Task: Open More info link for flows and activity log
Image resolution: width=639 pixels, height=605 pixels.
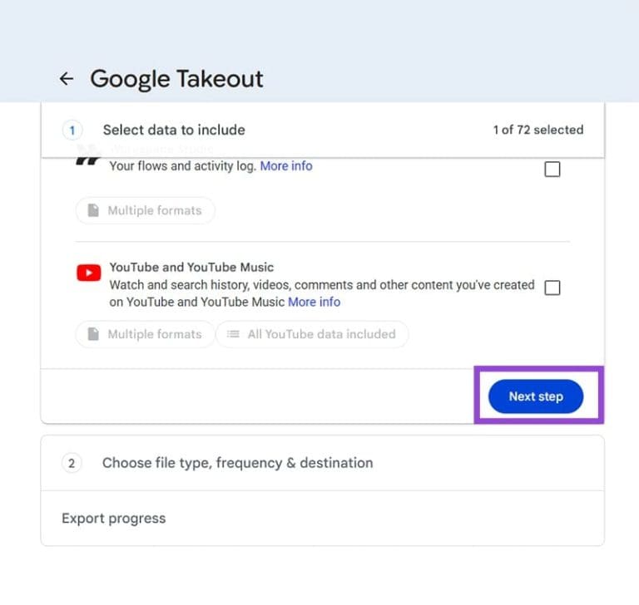Action: tap(286, 166)
